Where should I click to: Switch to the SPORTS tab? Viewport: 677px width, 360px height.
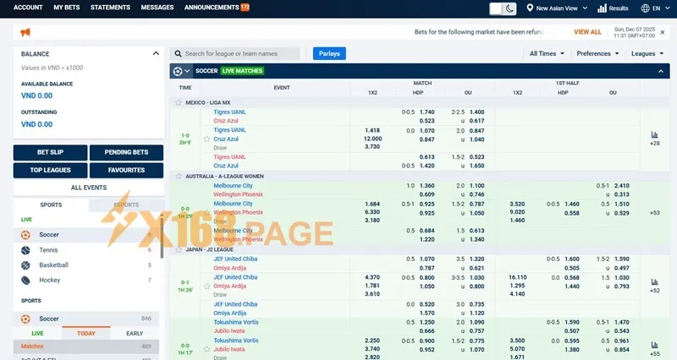51,205
